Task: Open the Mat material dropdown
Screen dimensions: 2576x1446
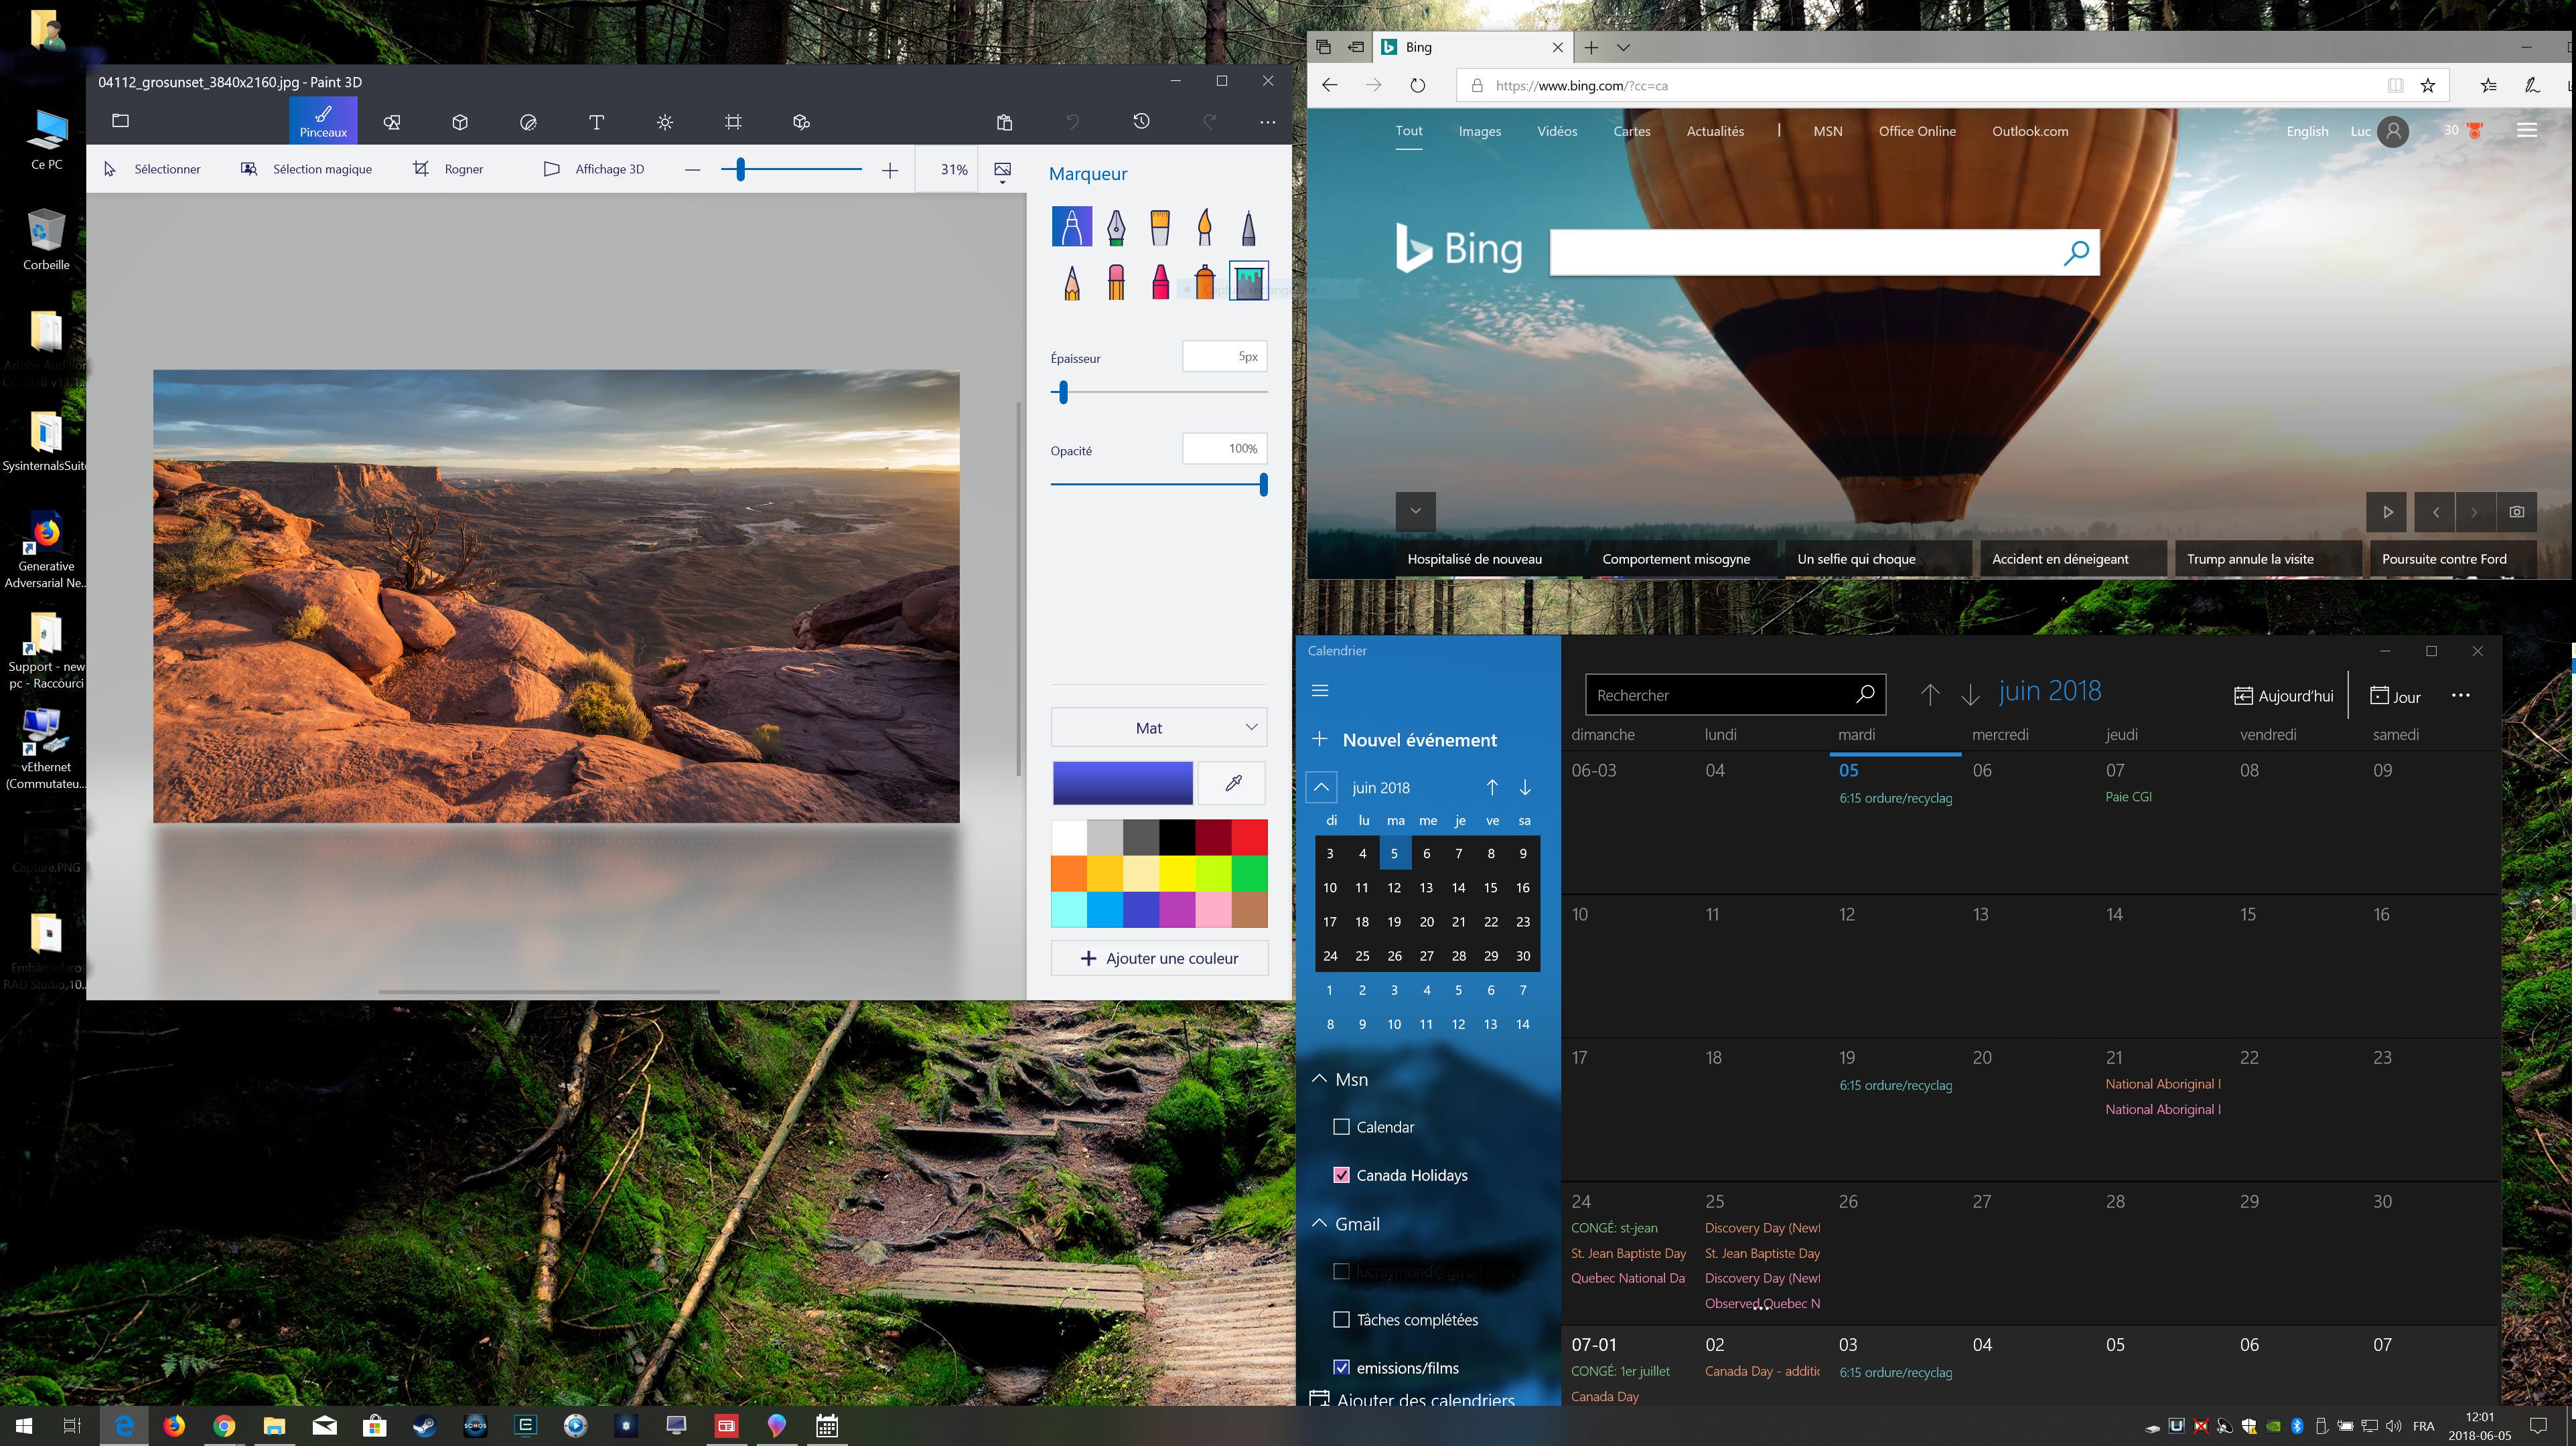Action: 1158,728
